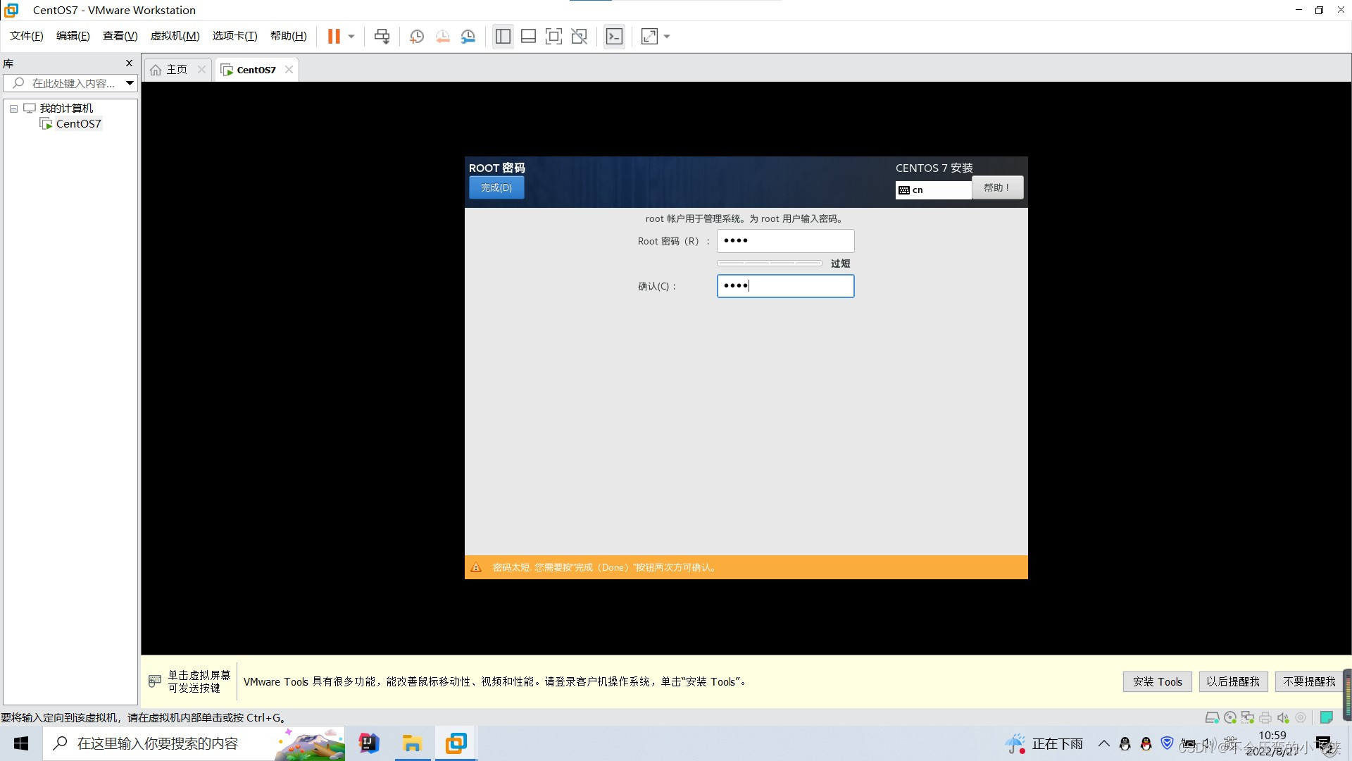
Task: Toggle the thumbnail bar view icon
Action: pos(528,36)
